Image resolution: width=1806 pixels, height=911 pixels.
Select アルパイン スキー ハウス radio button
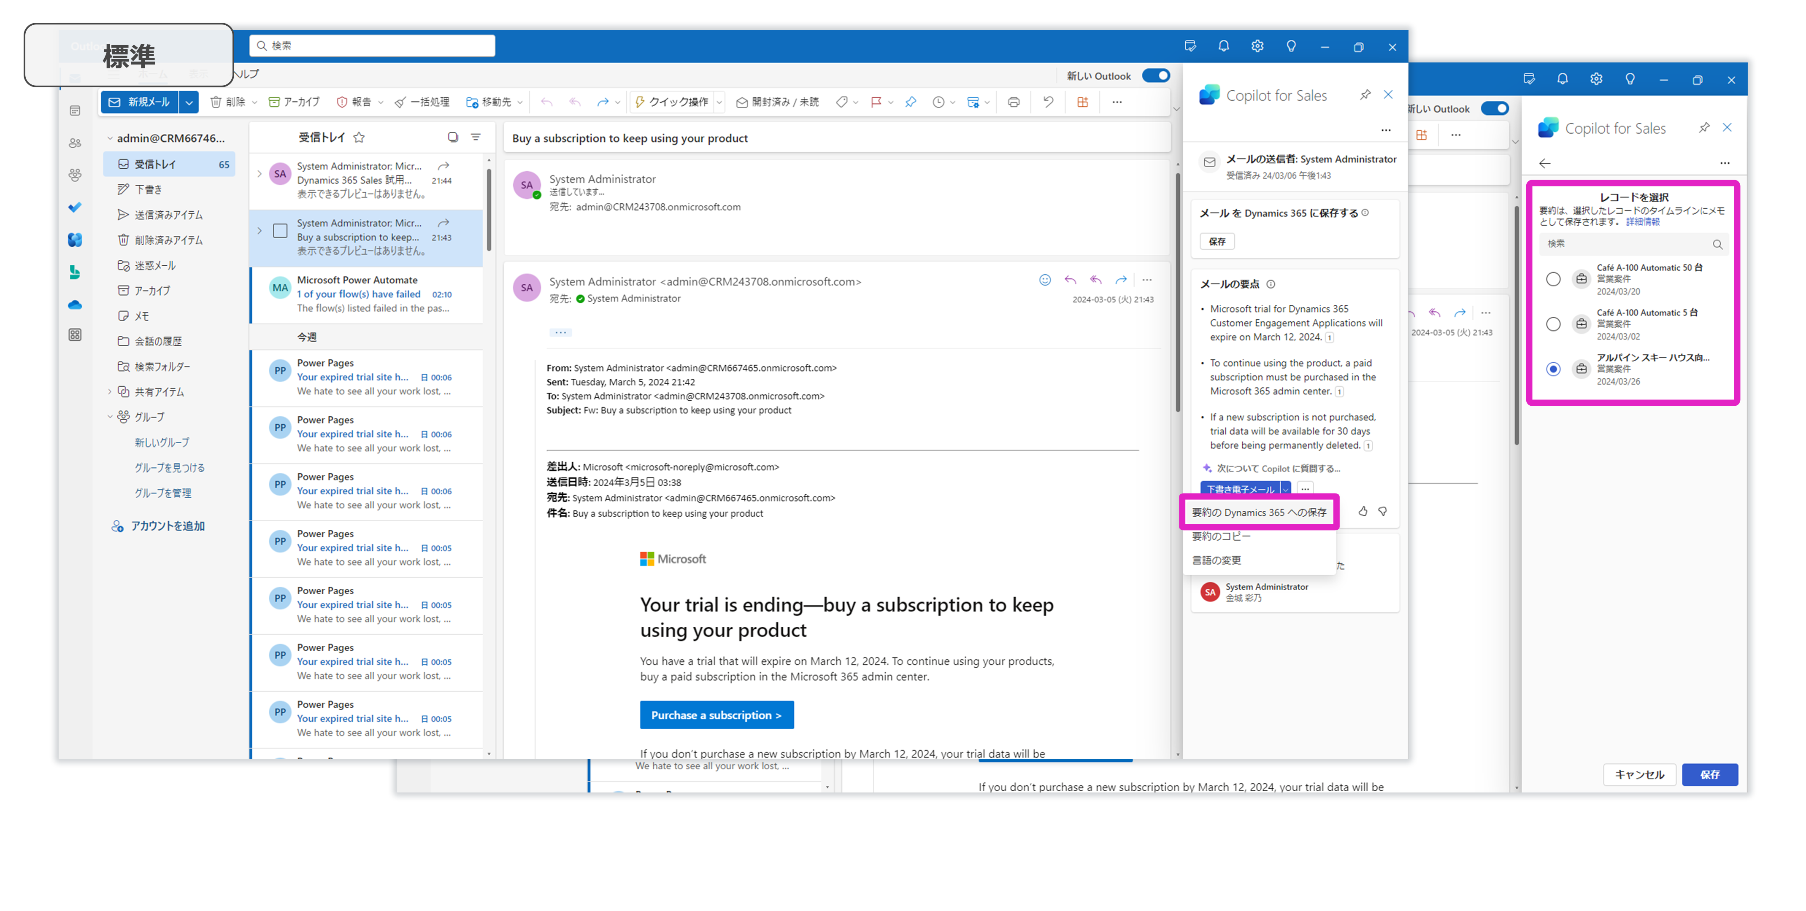1553,369
